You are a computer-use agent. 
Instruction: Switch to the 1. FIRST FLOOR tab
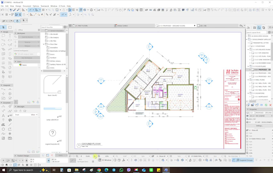tap(81, 26)
